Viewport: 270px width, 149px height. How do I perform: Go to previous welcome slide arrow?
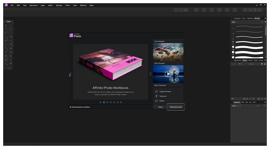pos(71,74)
